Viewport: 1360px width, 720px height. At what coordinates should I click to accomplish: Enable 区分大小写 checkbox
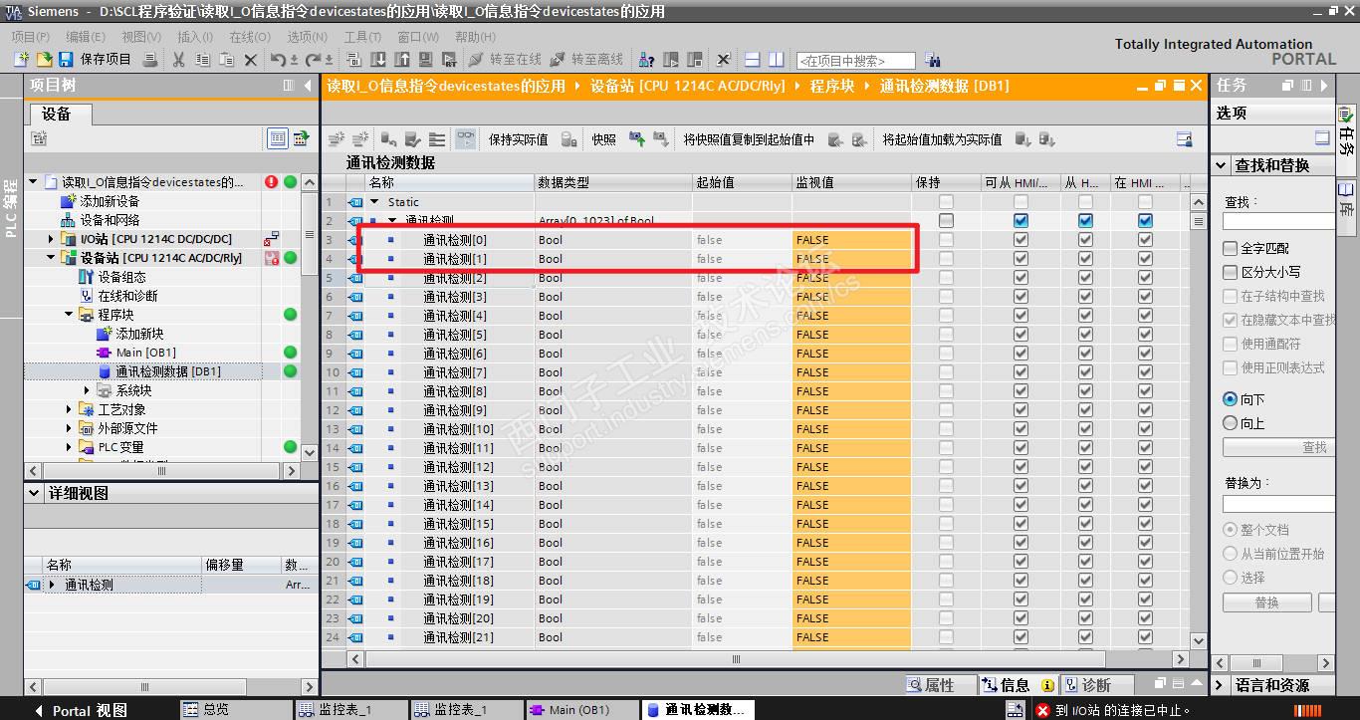(x=1231, y=272)
